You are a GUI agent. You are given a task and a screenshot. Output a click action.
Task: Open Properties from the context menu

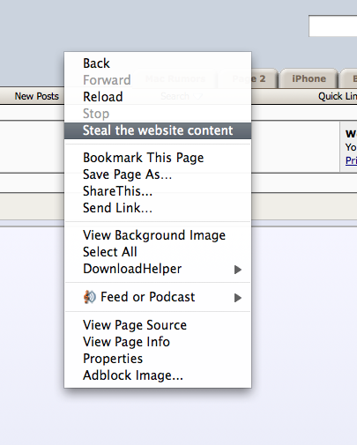158,359
